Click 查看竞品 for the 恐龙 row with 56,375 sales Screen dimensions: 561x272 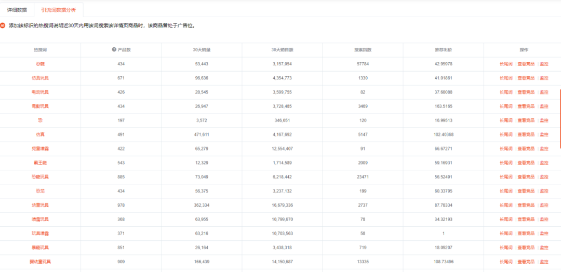(x=526, y=191)
